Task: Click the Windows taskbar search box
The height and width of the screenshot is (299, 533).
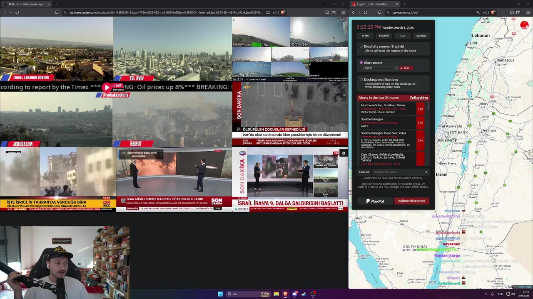Action: pos(247,294)
